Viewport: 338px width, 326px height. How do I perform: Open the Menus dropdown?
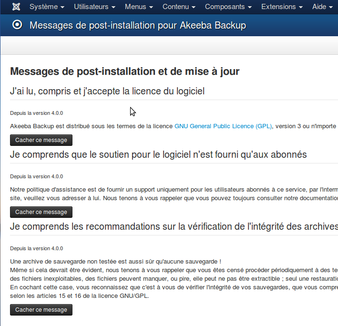[139, 7]
